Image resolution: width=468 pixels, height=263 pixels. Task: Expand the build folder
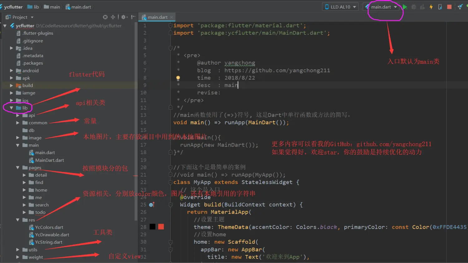12,85
